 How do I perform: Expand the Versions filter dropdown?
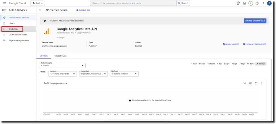tap(63, 74)
